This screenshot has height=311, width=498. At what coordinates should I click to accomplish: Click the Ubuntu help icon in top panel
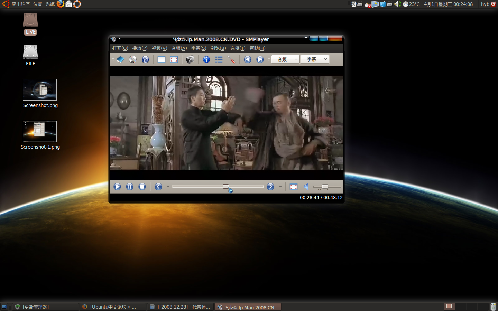pyautogui.click(x=77, y=4)
